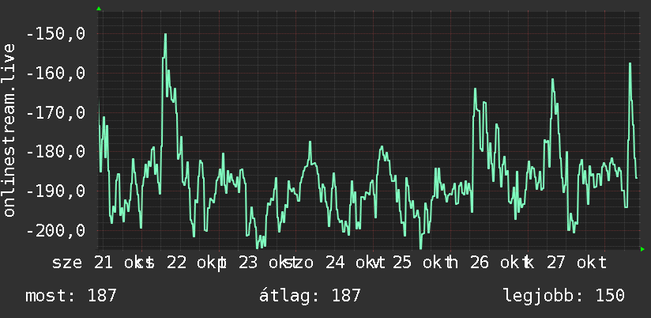Click the -190,0 y-axis label
The image size is (651, 318).
55,191
